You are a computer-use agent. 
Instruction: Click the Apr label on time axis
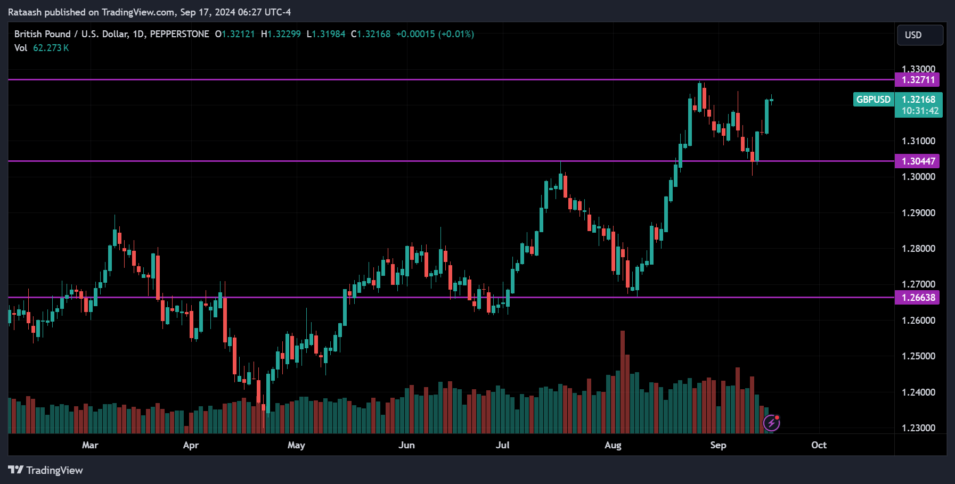[x=191, y=445]
